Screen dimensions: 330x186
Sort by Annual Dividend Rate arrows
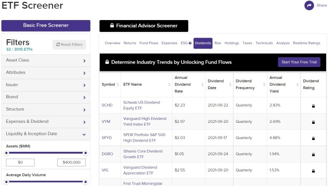[x=202, y=84]
